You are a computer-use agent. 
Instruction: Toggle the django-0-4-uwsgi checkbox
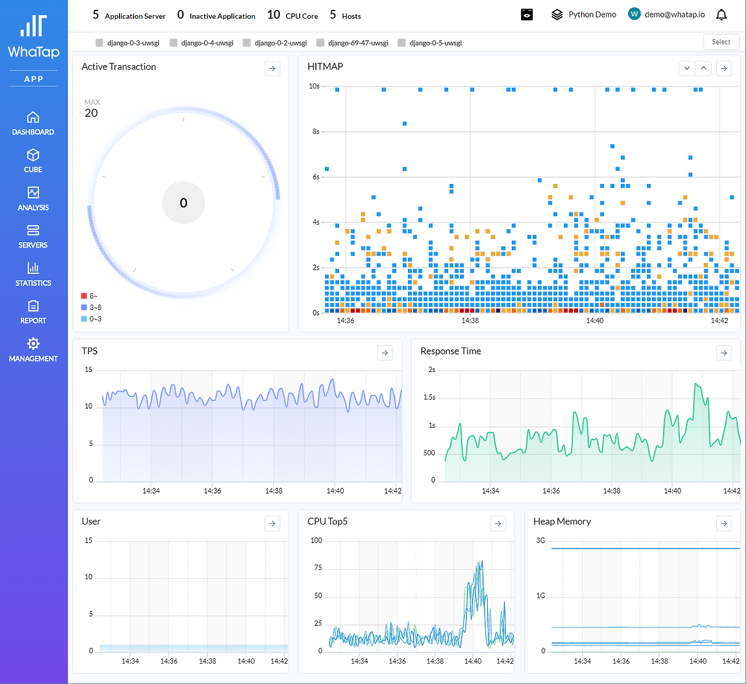point(173,42)
